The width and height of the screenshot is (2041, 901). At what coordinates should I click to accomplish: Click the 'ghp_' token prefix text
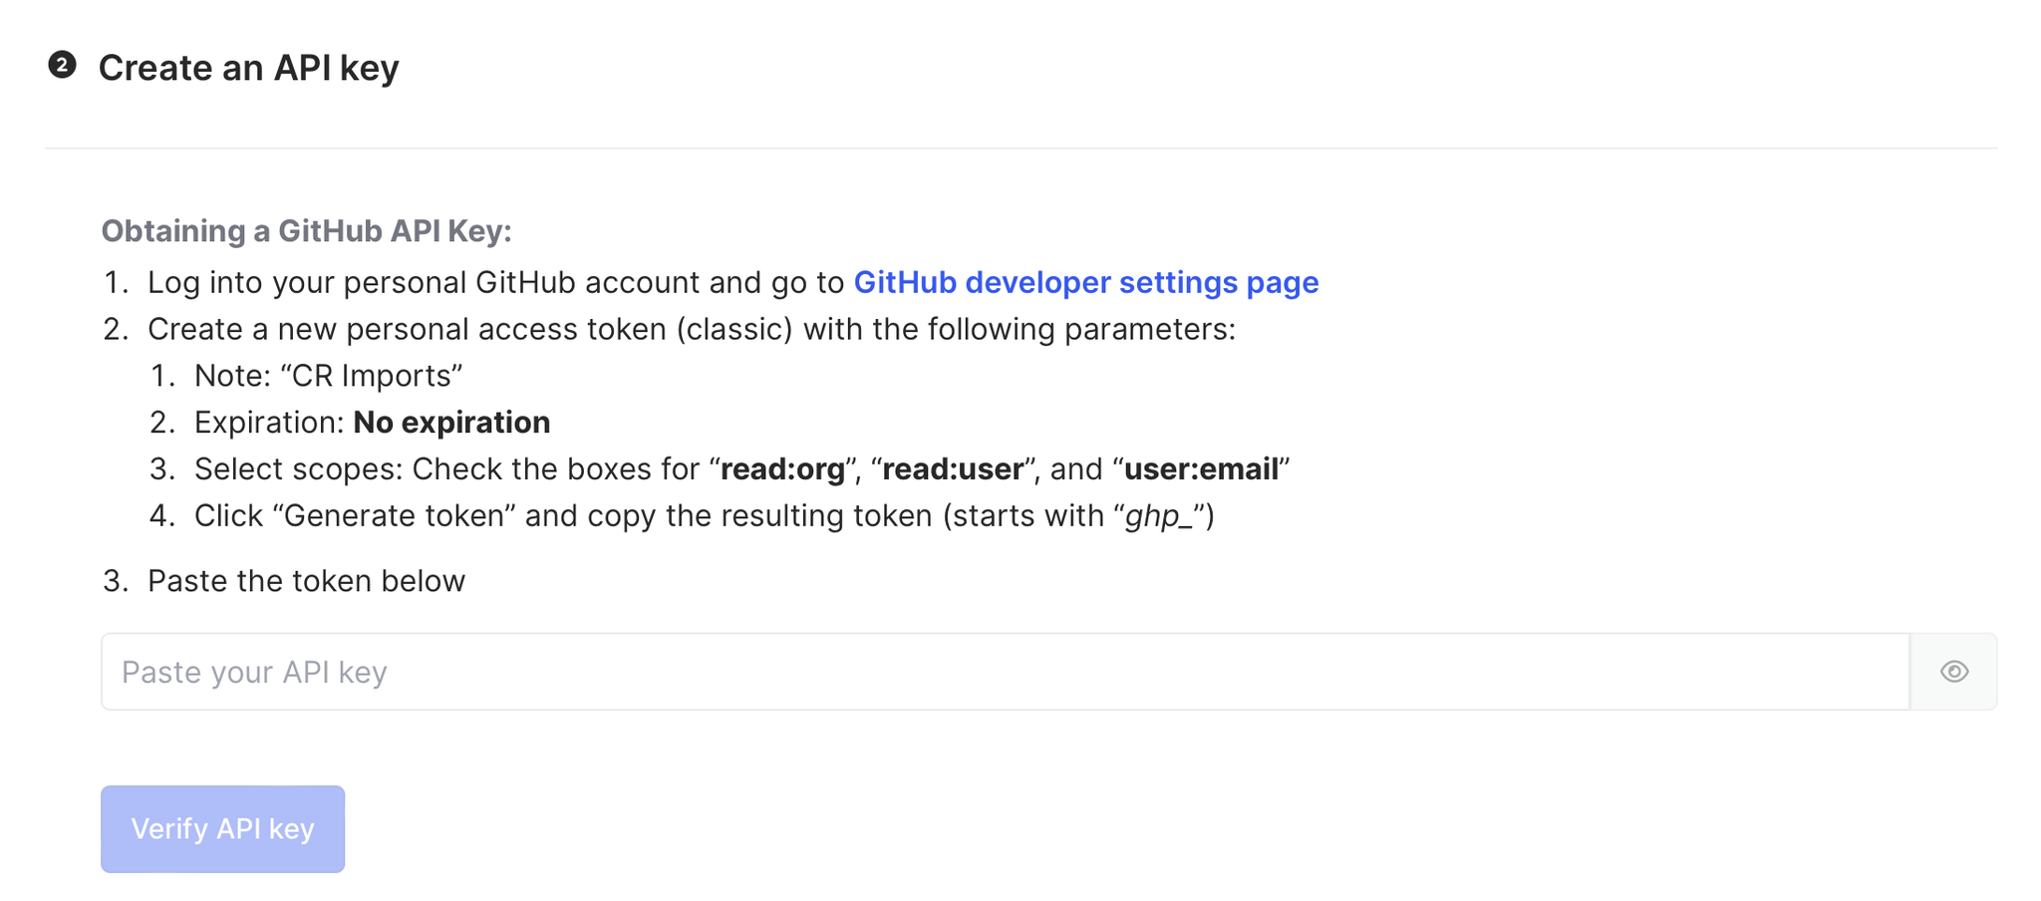[1159, 516]
